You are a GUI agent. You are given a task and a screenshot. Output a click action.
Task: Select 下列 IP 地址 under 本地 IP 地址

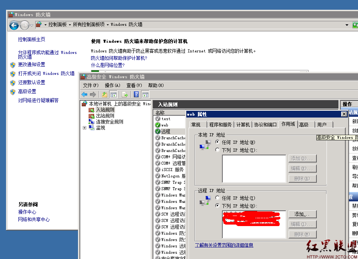coord(217,150)
